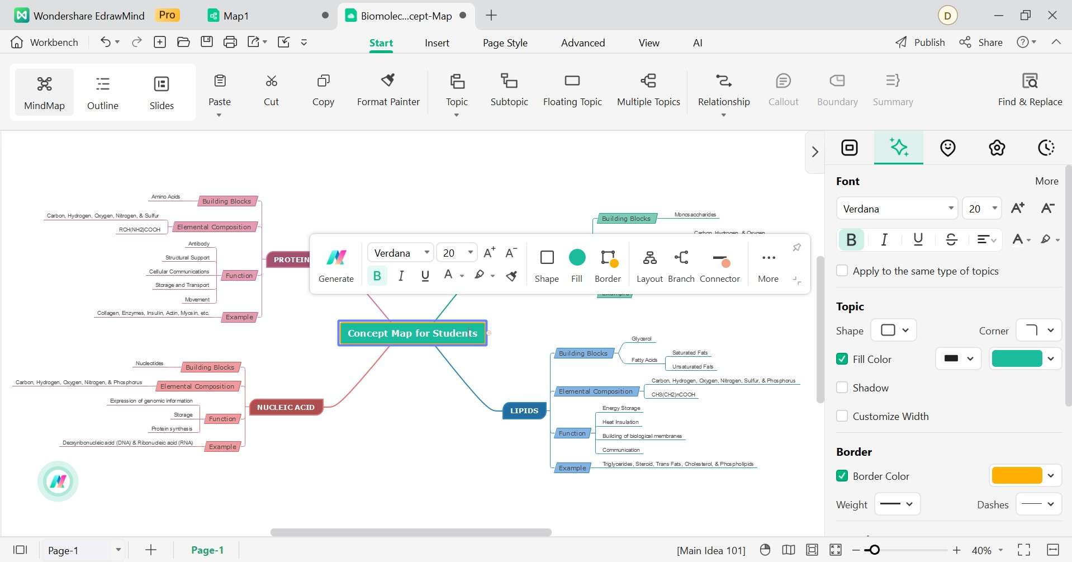Viewport: 1072px width, 562px height.
Task: Click More in Font section
Action: coord(1046,181)
